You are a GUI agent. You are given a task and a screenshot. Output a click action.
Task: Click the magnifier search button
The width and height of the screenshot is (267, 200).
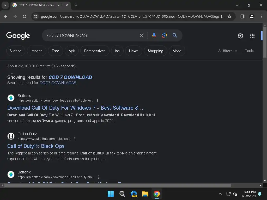click(175, 35)
